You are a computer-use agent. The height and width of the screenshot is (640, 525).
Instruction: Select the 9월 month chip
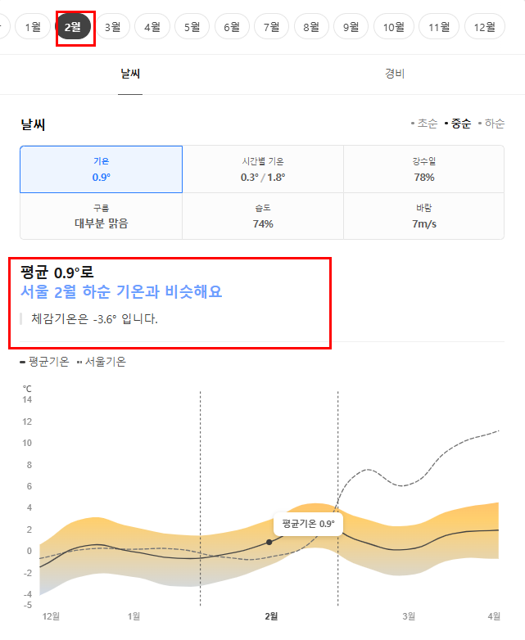pos(351,27)
